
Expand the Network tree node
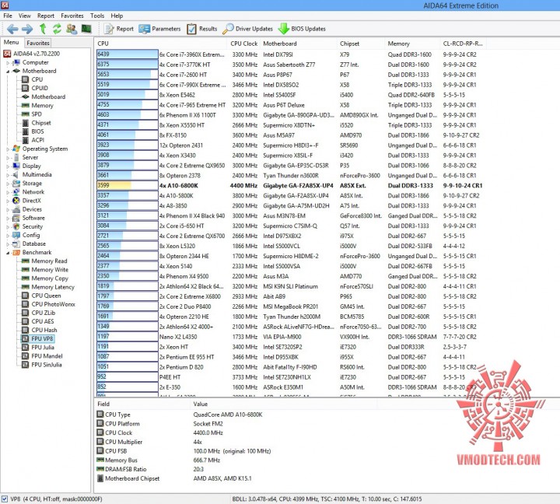click(x=8, y=192)
